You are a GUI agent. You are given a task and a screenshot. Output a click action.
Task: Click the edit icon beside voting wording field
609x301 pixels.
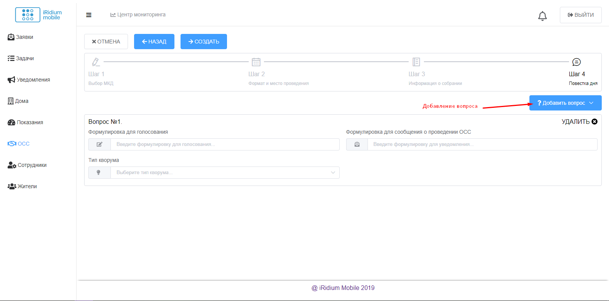[99, 144]
